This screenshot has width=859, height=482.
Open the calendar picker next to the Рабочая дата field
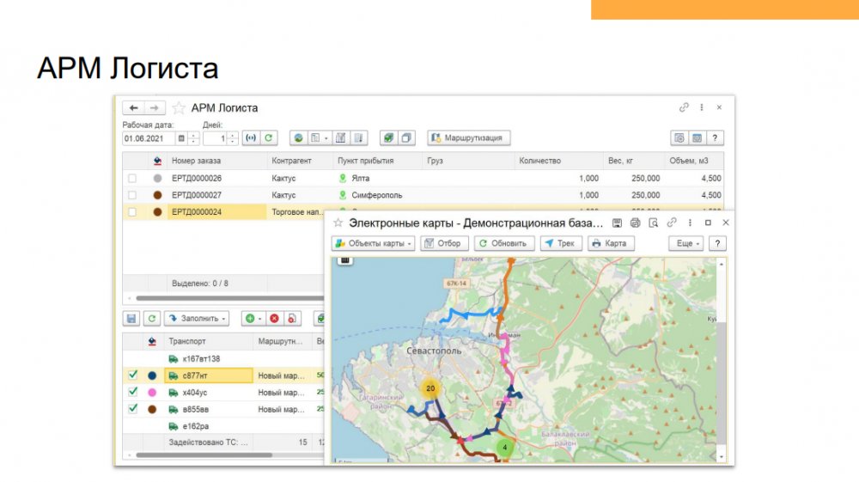point(181,138)
